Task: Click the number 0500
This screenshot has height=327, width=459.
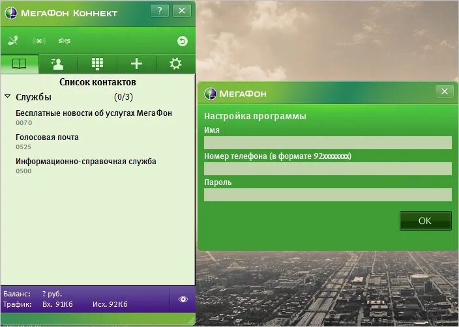Action: point(23,171)
